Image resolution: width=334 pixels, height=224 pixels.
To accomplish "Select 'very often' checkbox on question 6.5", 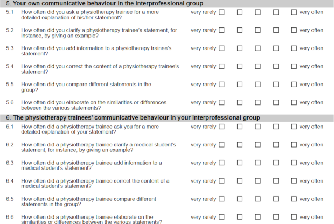I will pyautogui.click(x=294, y=199).
